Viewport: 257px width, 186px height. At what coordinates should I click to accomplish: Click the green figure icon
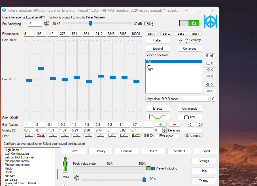pyautogui.click(x=65, y=164)
